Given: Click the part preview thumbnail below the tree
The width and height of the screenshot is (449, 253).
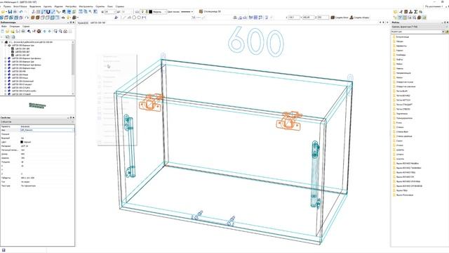Looking at the screenshot, I should (37, 105).
